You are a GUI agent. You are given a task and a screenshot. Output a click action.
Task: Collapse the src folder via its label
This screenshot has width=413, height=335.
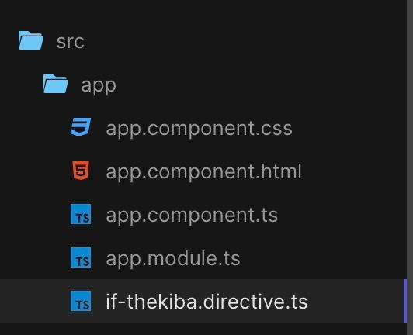pos(71,42)
